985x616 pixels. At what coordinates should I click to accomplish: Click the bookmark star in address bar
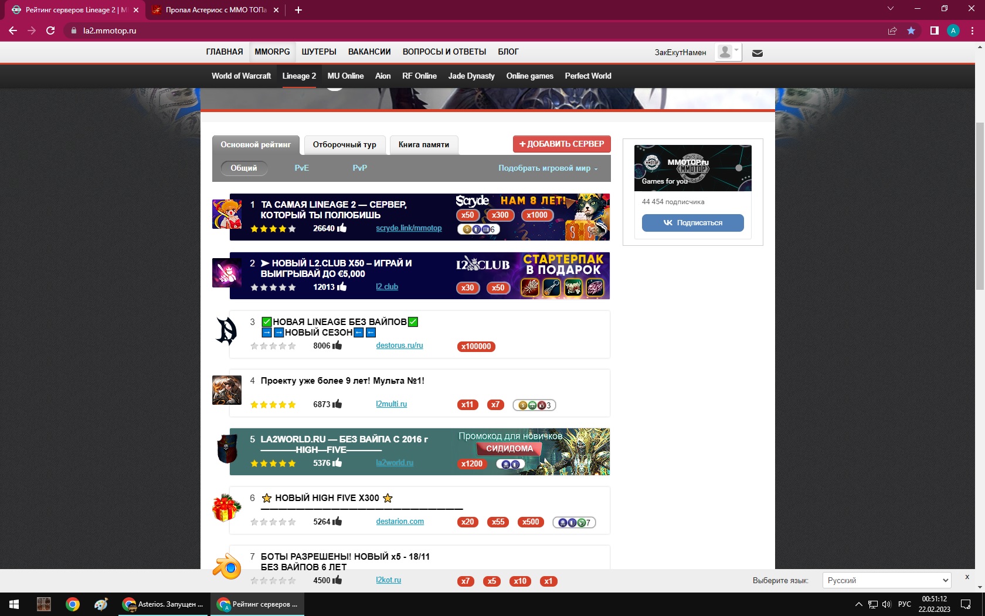pyautogui.click(x=911, y=31)
